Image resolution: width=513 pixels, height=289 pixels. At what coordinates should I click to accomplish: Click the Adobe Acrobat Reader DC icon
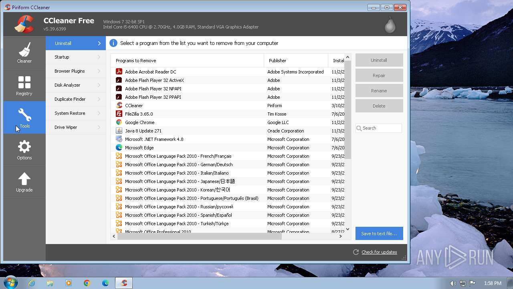[119, 71]
